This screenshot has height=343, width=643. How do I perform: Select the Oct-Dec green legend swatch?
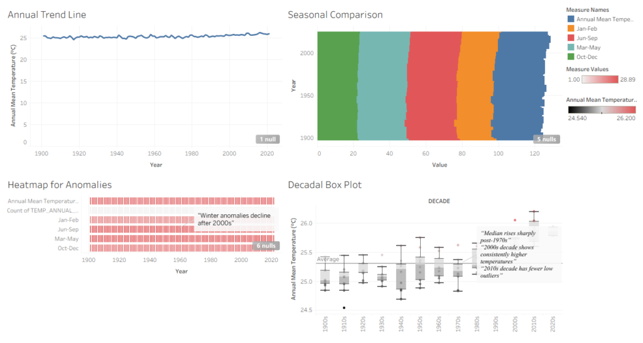click(x=571, y=57)
